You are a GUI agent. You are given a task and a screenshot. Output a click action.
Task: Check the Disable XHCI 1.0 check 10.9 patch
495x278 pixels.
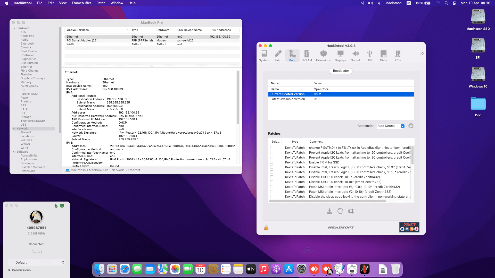pos(272,177)
